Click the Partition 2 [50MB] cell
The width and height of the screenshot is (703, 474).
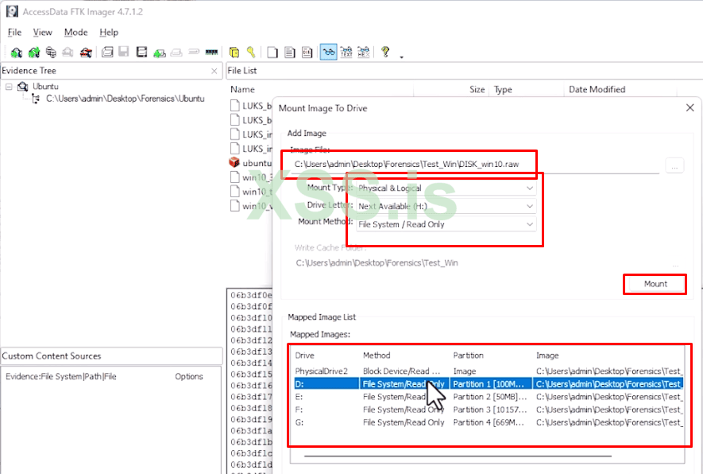490,397
